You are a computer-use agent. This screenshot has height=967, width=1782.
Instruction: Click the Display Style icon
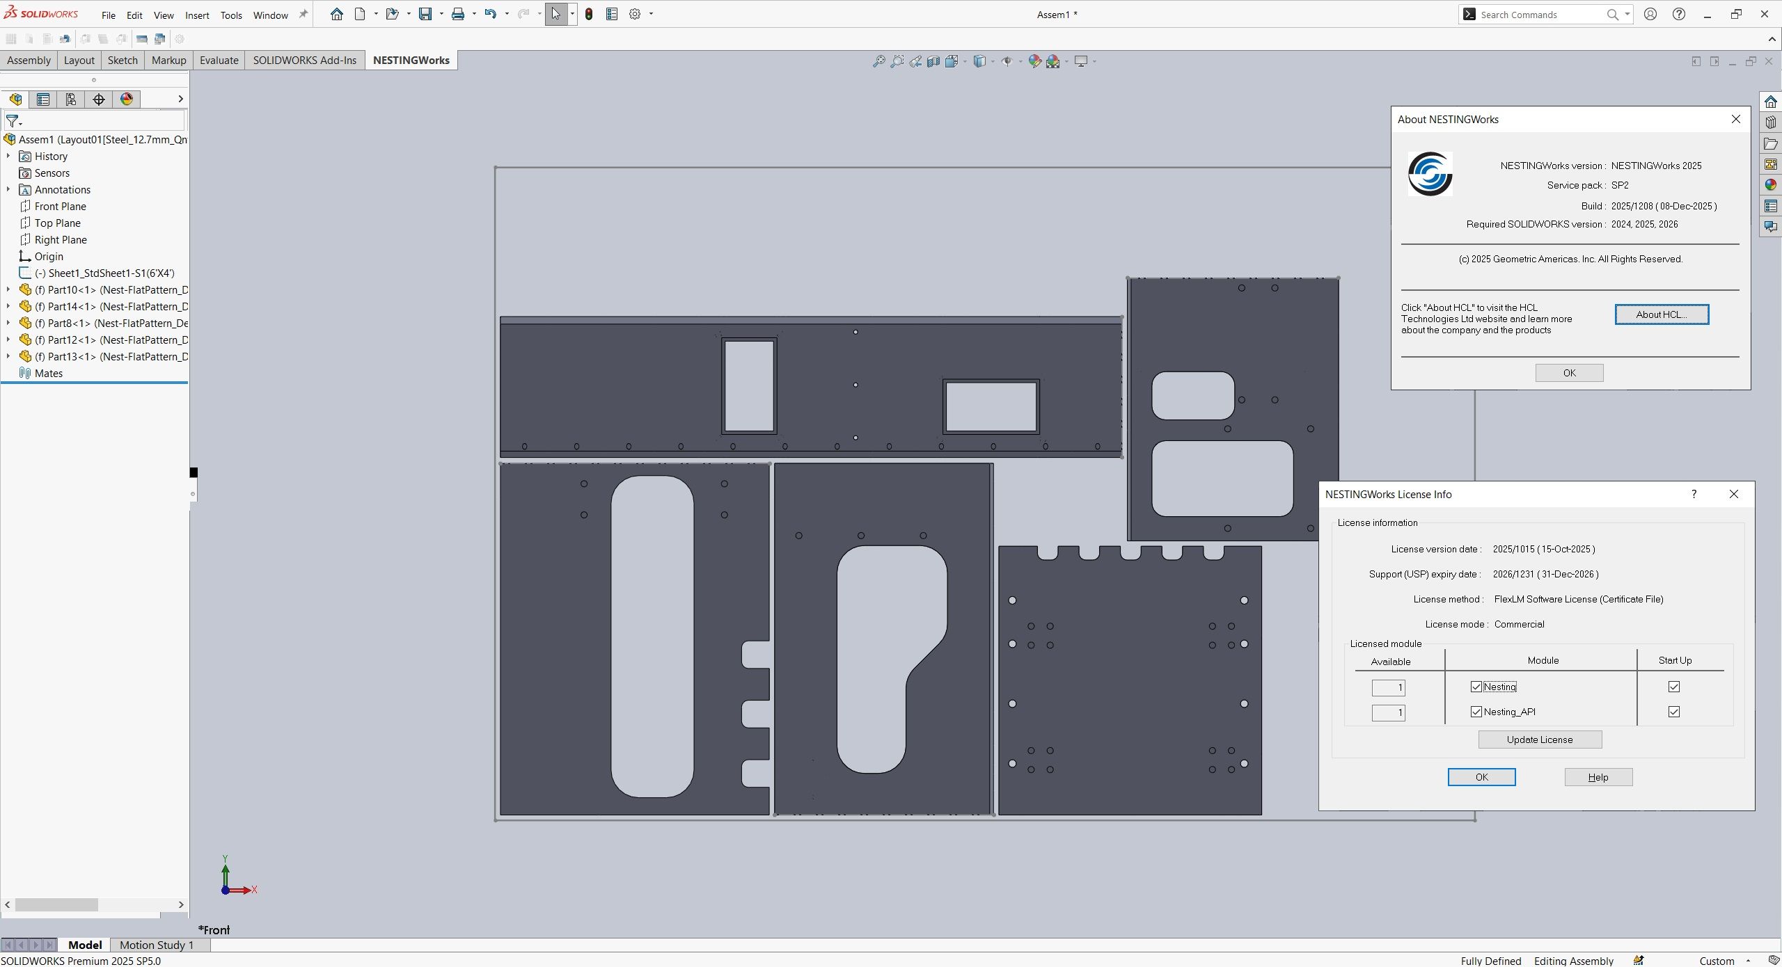[x=979, y=61]
